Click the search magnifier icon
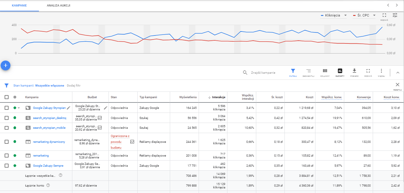Image resolution: width=404 pixels, height=193 pixels. [245, 73]
